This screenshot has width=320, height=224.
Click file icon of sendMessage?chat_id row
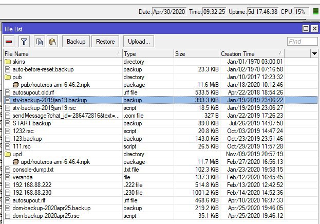click(x=8, y=116)
